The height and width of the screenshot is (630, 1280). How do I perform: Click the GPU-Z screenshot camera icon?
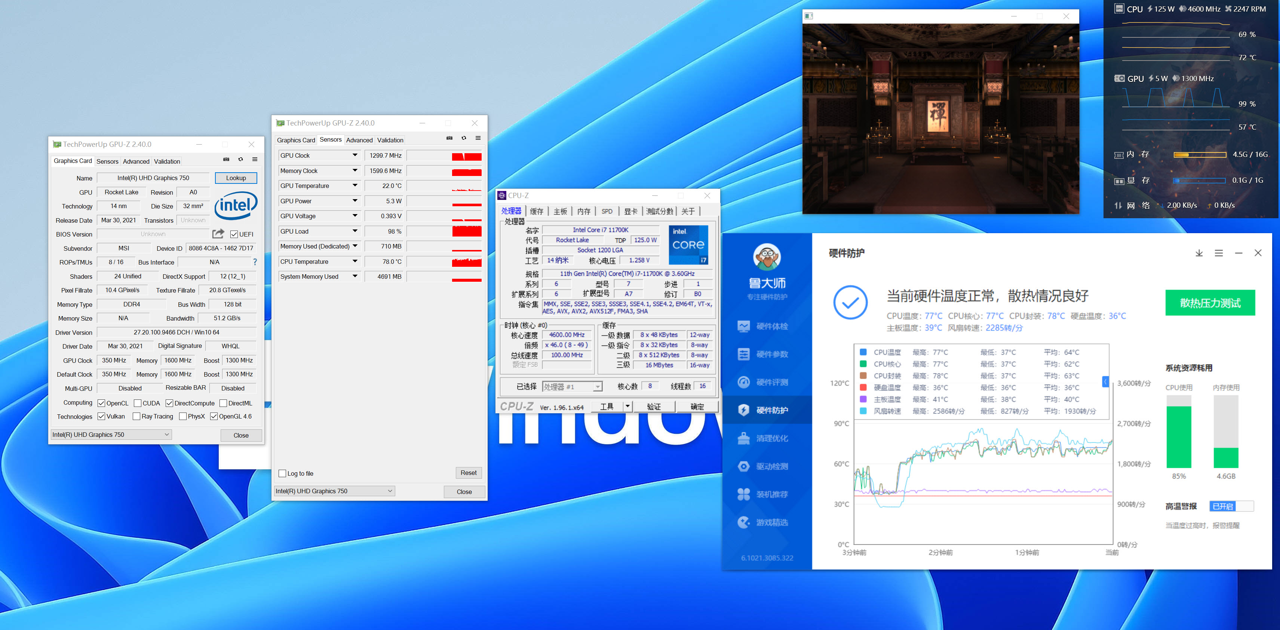226,159
